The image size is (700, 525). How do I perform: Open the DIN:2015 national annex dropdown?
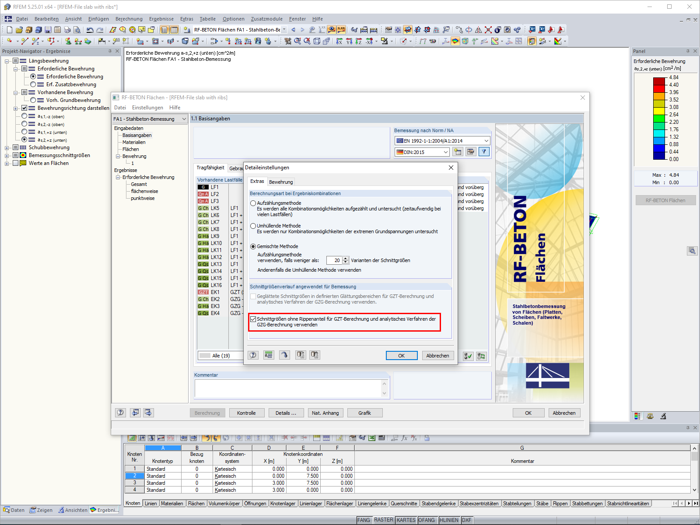[x=422, y=152]
